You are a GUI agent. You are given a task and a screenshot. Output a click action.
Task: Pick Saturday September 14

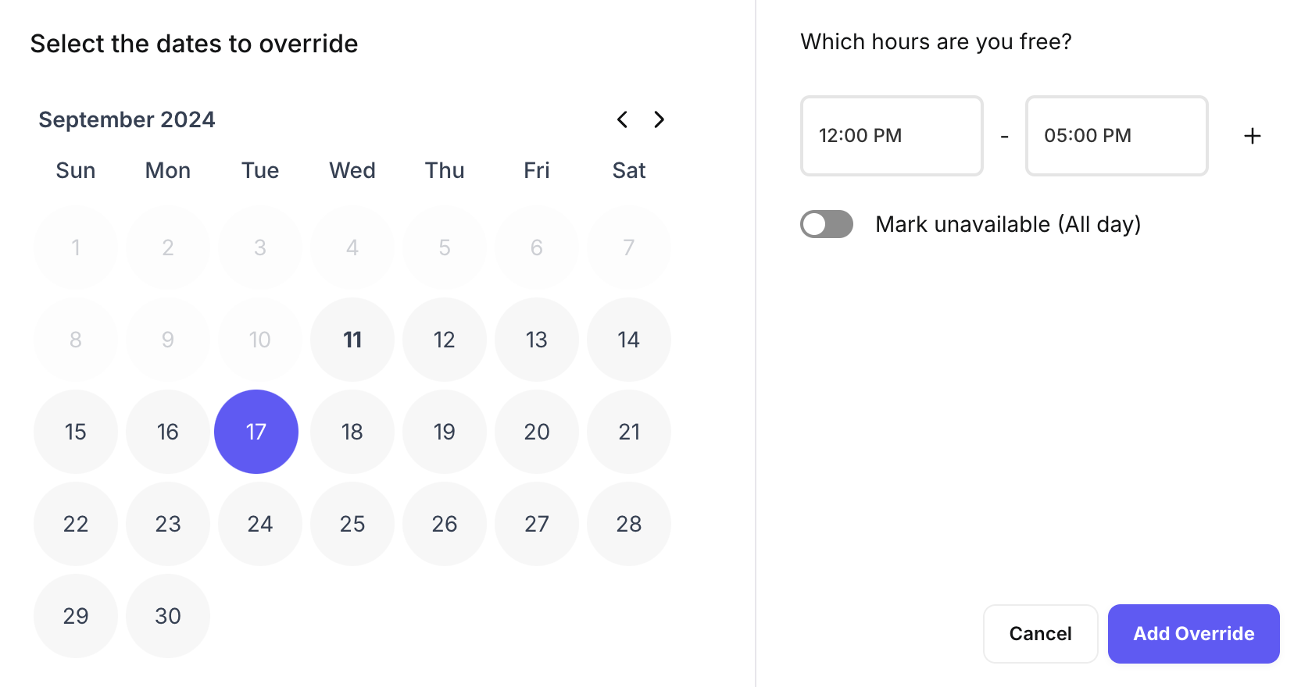pyautogui.click(x=629, y=340)
